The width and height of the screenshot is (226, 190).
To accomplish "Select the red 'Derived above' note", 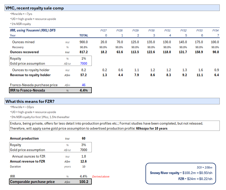I will tap(101, 177).
